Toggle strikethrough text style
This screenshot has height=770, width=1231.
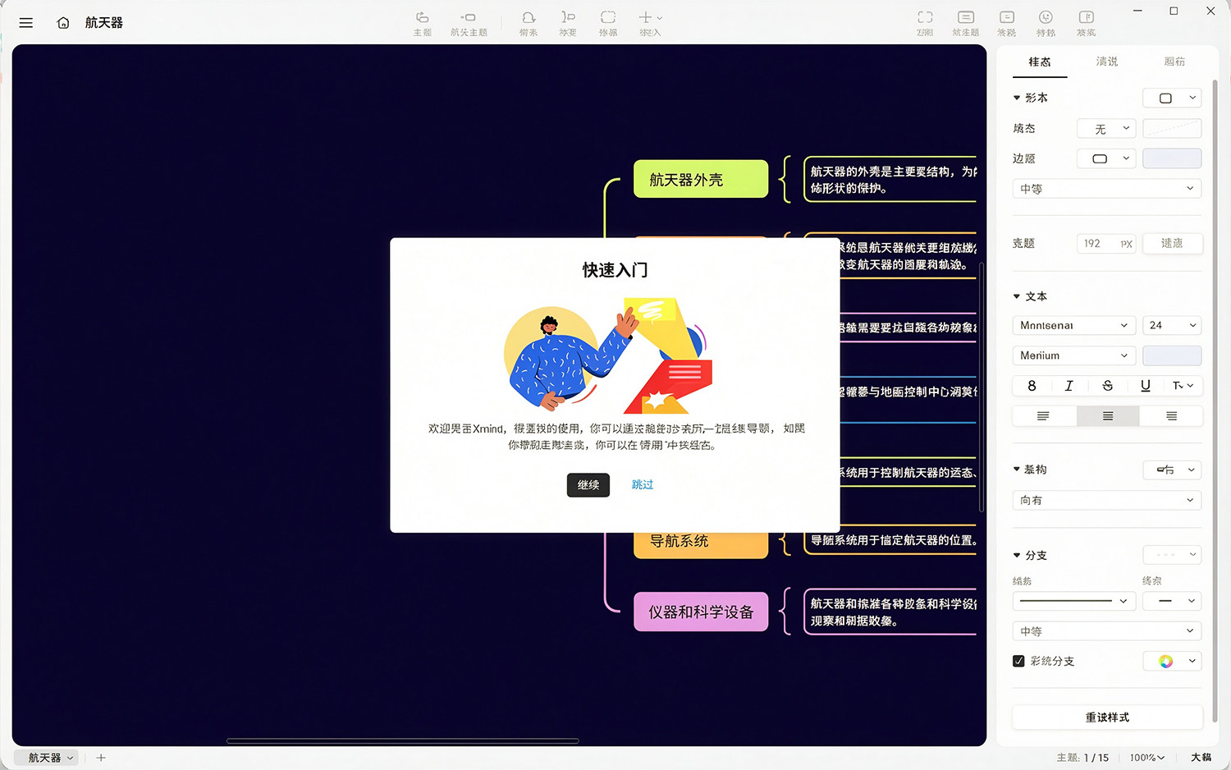tap(1107, 386)
